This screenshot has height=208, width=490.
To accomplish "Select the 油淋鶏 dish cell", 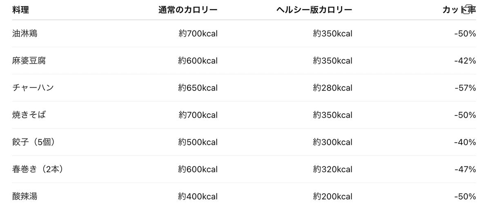I will pyautogui.click(x=25, y=33).
